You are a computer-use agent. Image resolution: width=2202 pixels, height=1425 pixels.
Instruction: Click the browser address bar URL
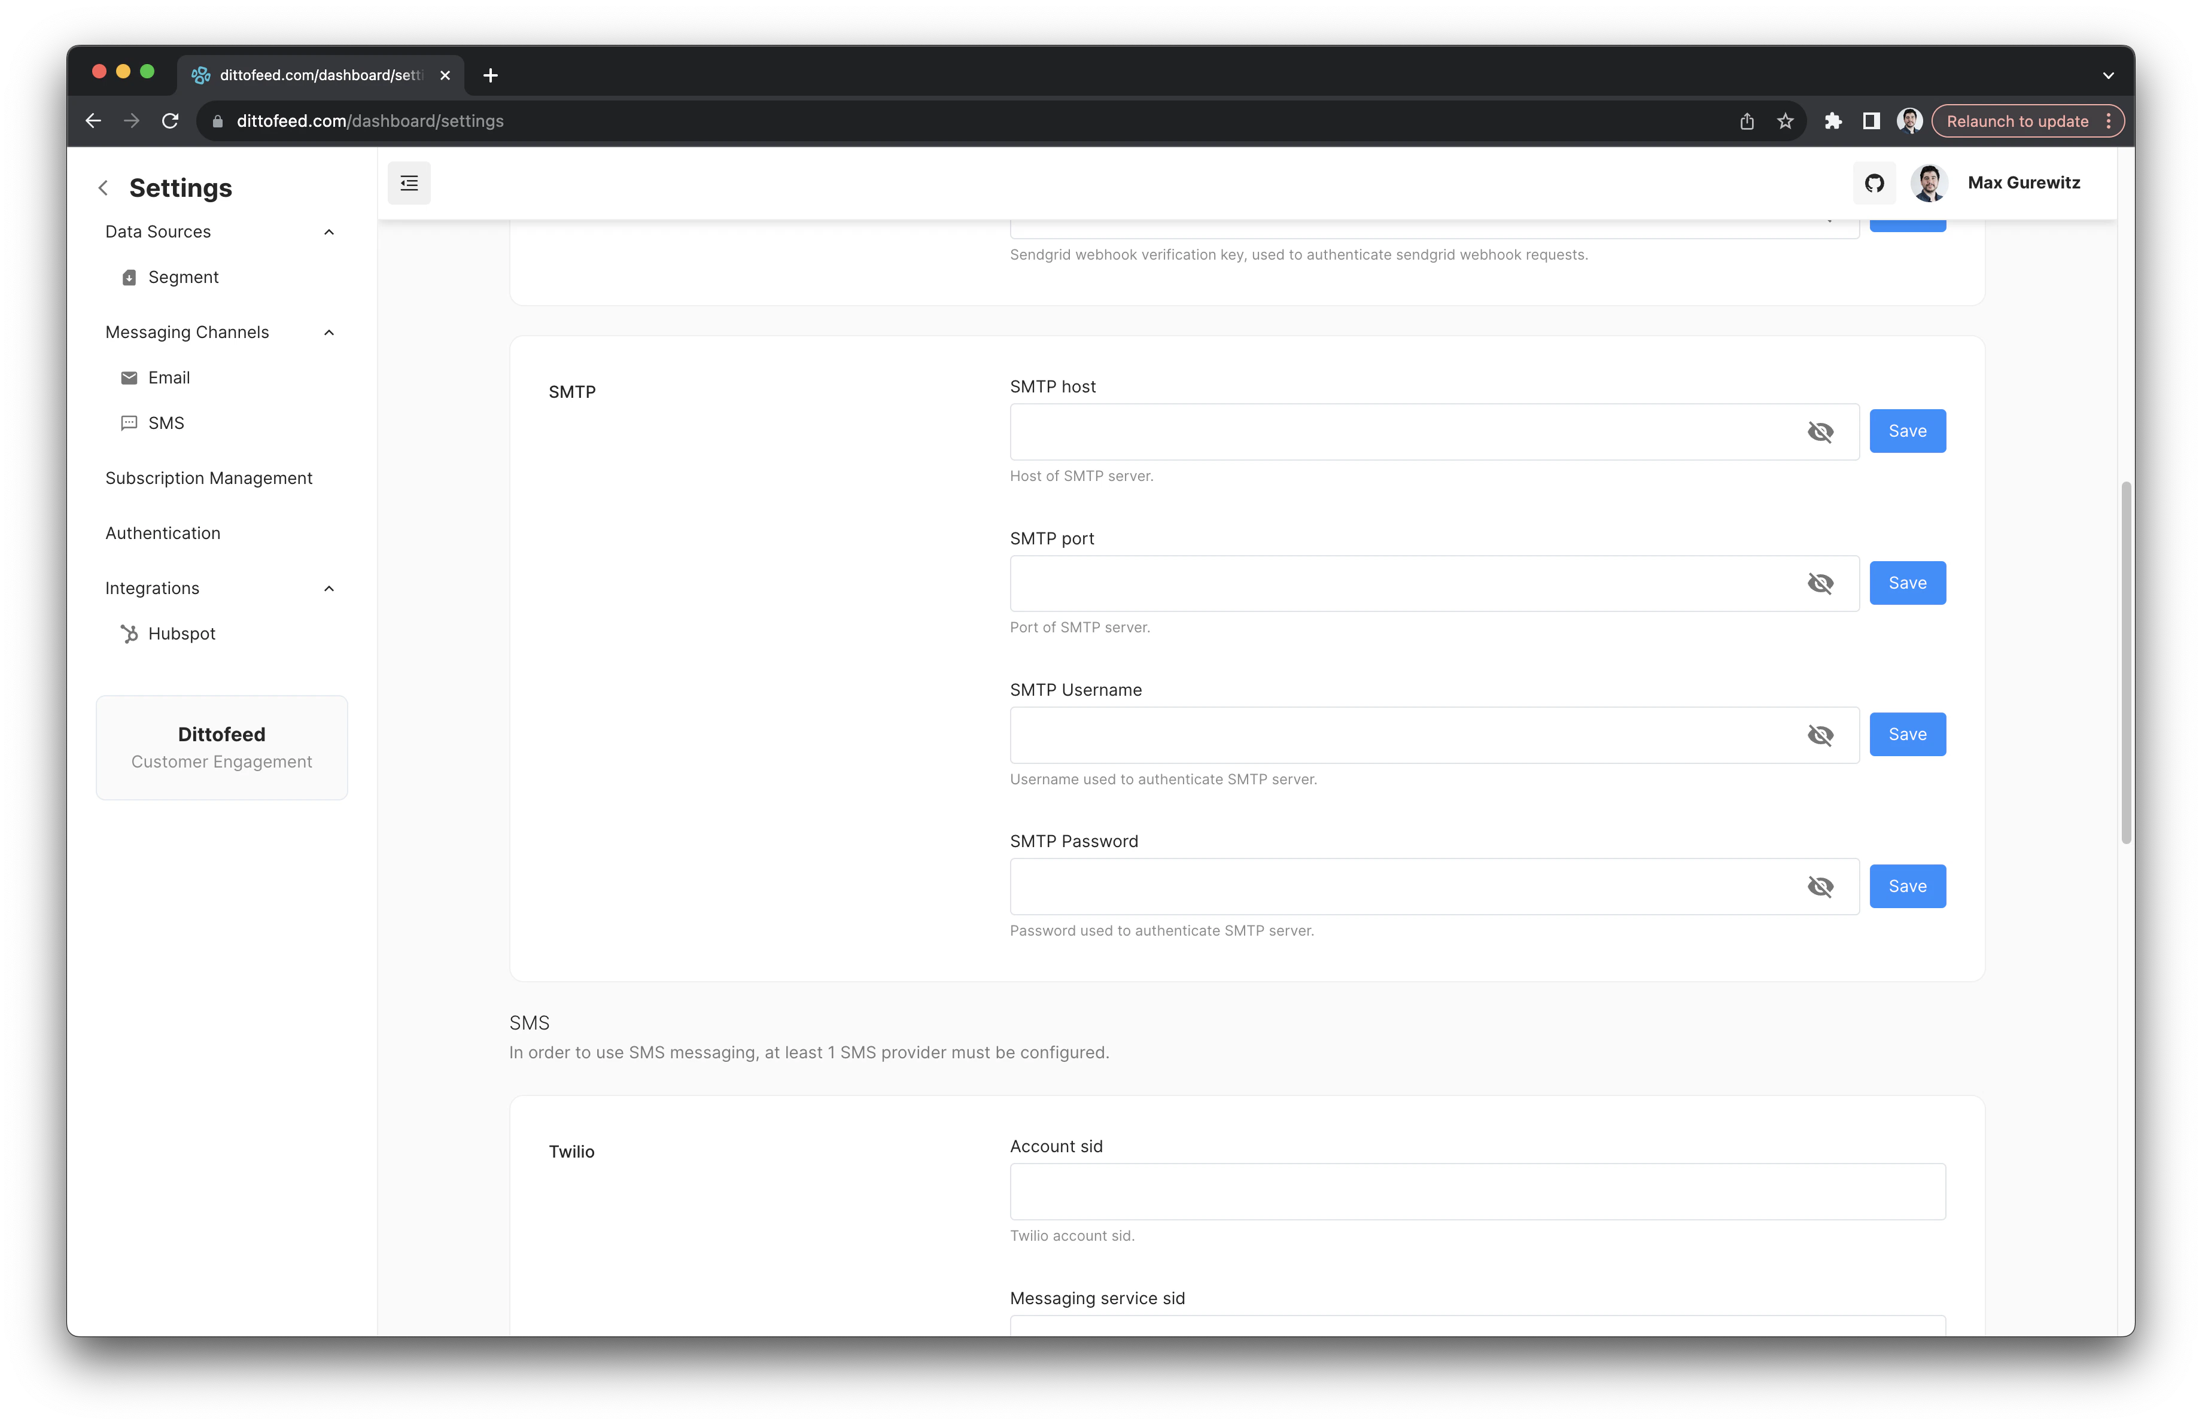pos(370,121)
